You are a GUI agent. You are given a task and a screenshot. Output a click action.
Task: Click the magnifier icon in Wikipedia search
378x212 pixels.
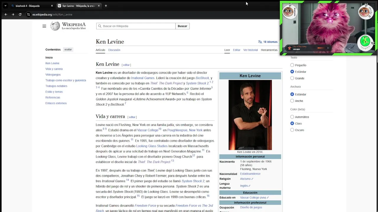tap(100, 26)
